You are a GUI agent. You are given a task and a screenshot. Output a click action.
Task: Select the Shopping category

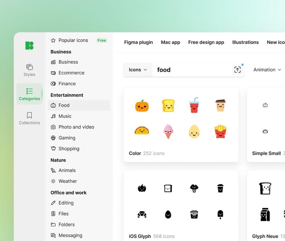click(65, 149)
